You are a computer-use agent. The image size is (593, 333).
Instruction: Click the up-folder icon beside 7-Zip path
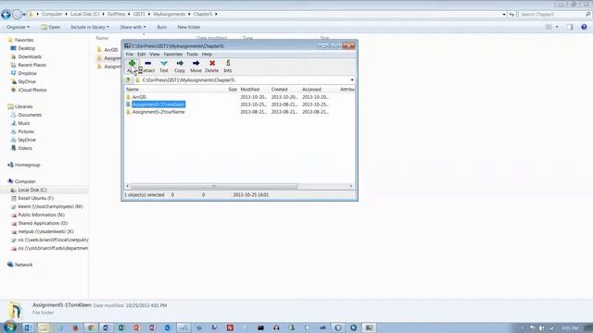coord(128,80)
